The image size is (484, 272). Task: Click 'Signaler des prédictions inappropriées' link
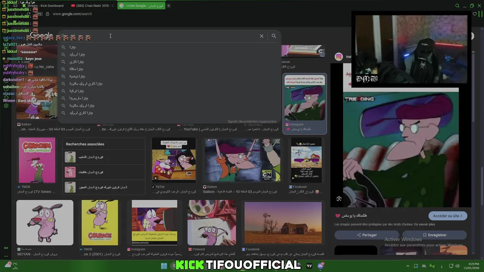click(x=252, y=122)
